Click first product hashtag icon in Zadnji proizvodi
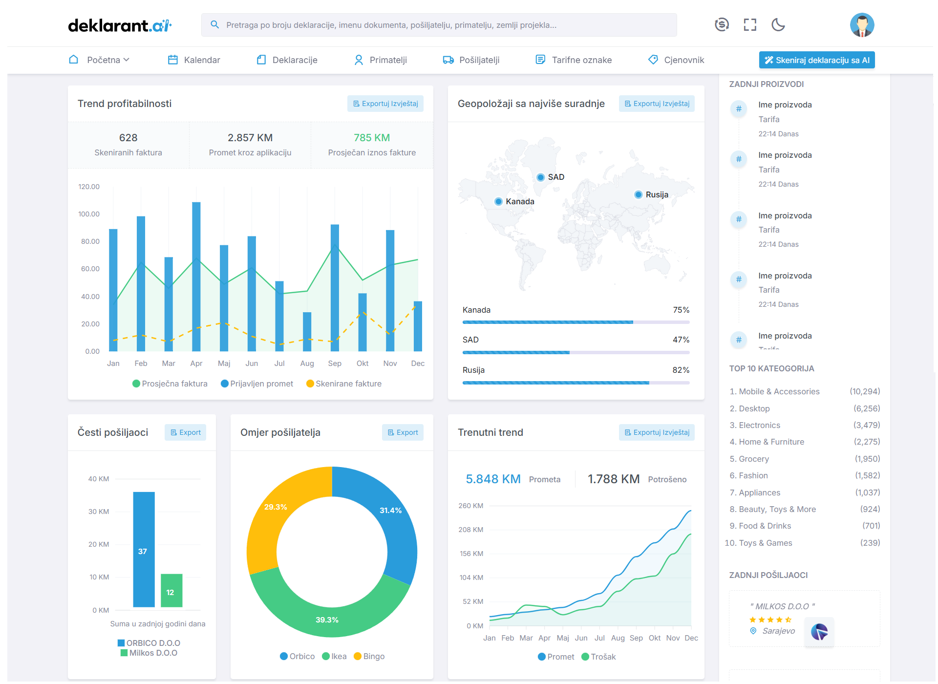Screen dimensions: 938x684 pos(739,109)
